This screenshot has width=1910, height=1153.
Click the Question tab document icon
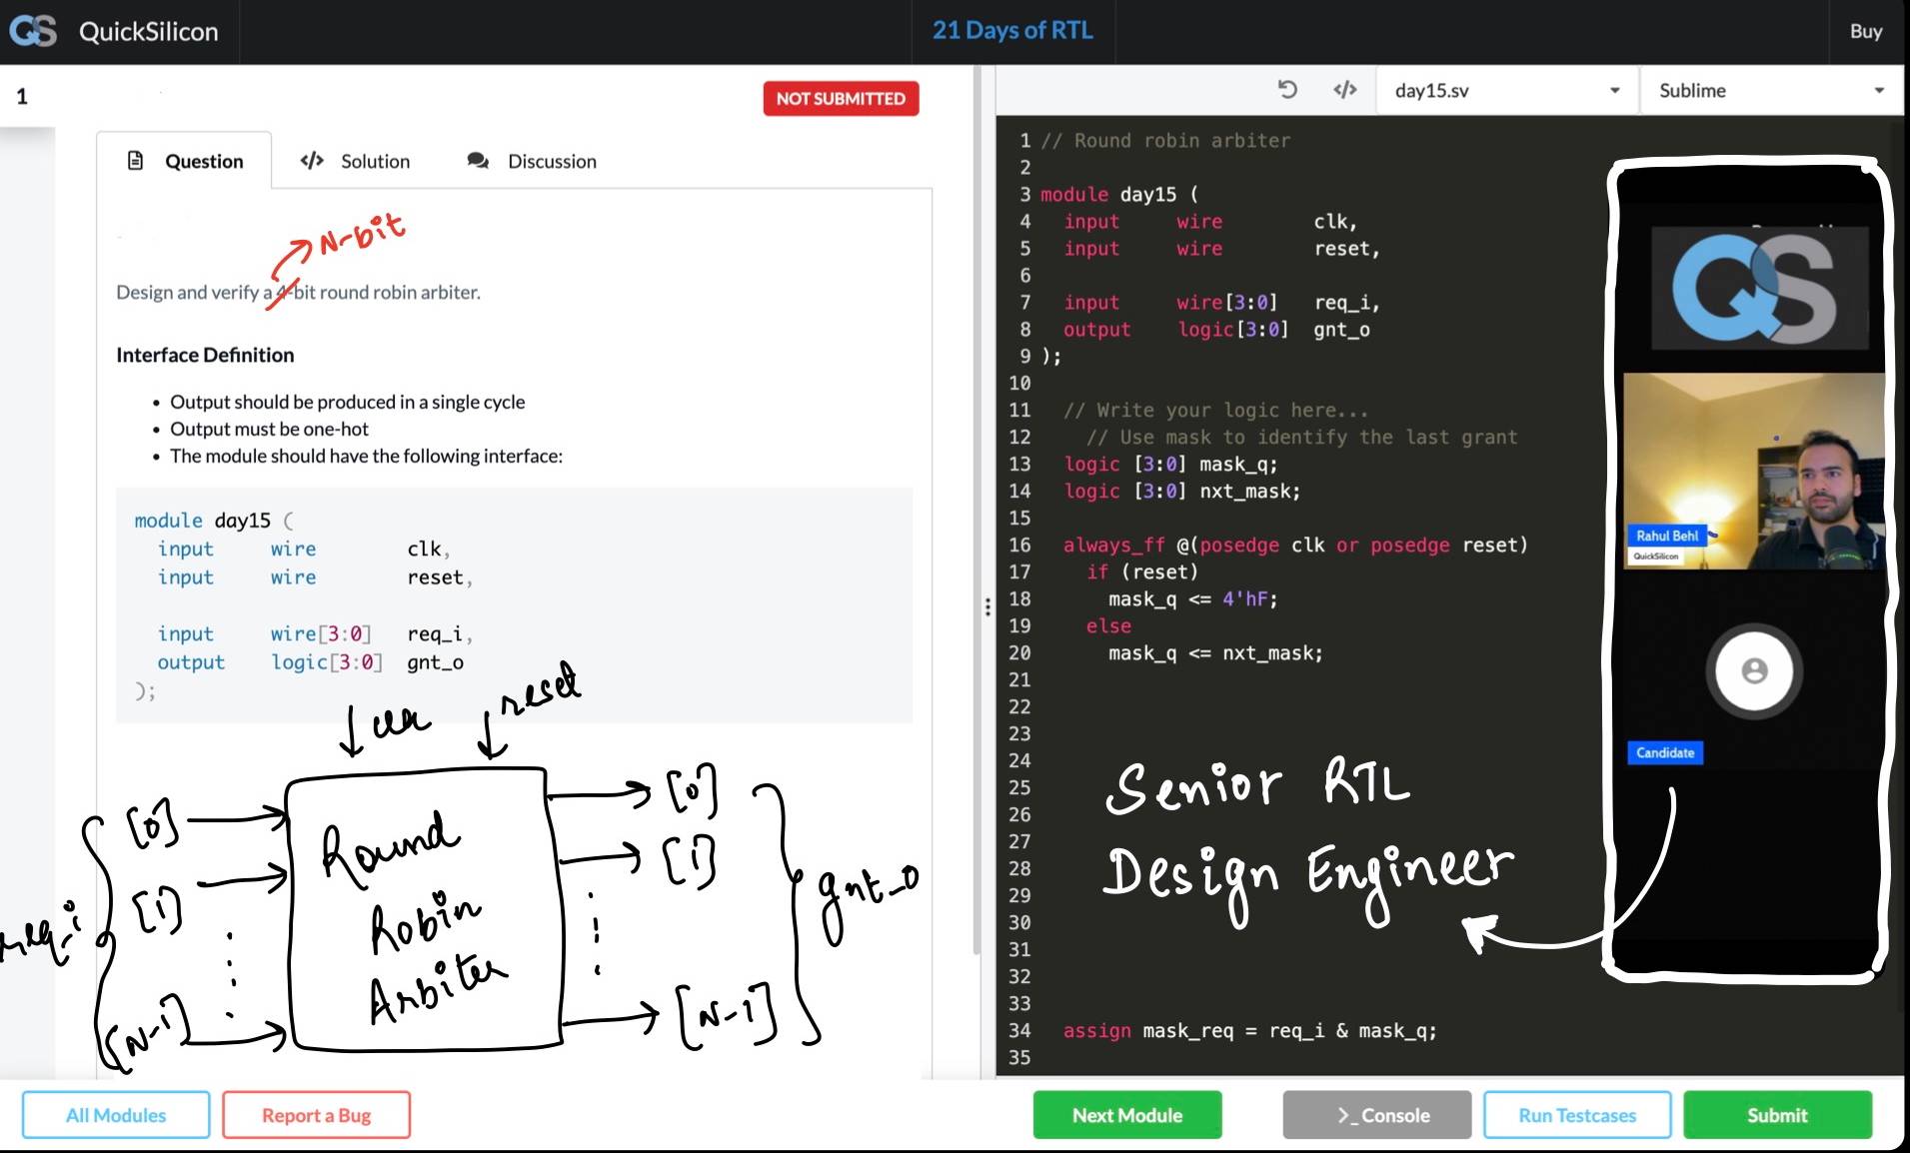coord(136,161)
